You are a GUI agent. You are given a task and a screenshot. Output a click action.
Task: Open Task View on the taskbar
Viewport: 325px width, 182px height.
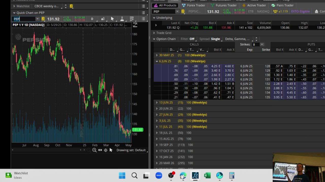(146, 175)
